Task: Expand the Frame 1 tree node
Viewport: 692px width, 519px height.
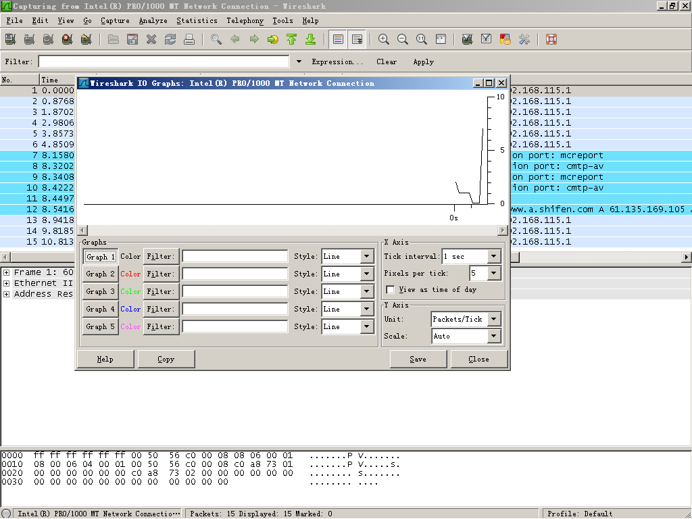Action: click(x=6, y=272)
